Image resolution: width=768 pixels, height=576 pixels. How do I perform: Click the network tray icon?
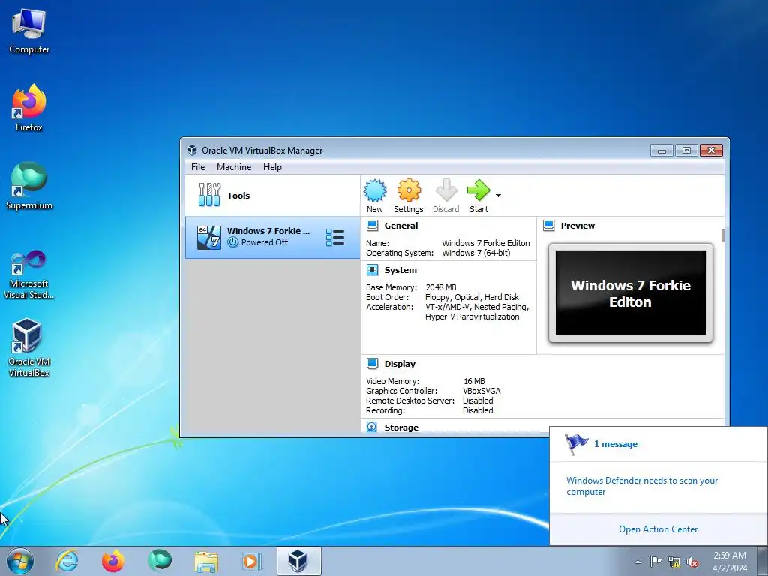(674, 562)
